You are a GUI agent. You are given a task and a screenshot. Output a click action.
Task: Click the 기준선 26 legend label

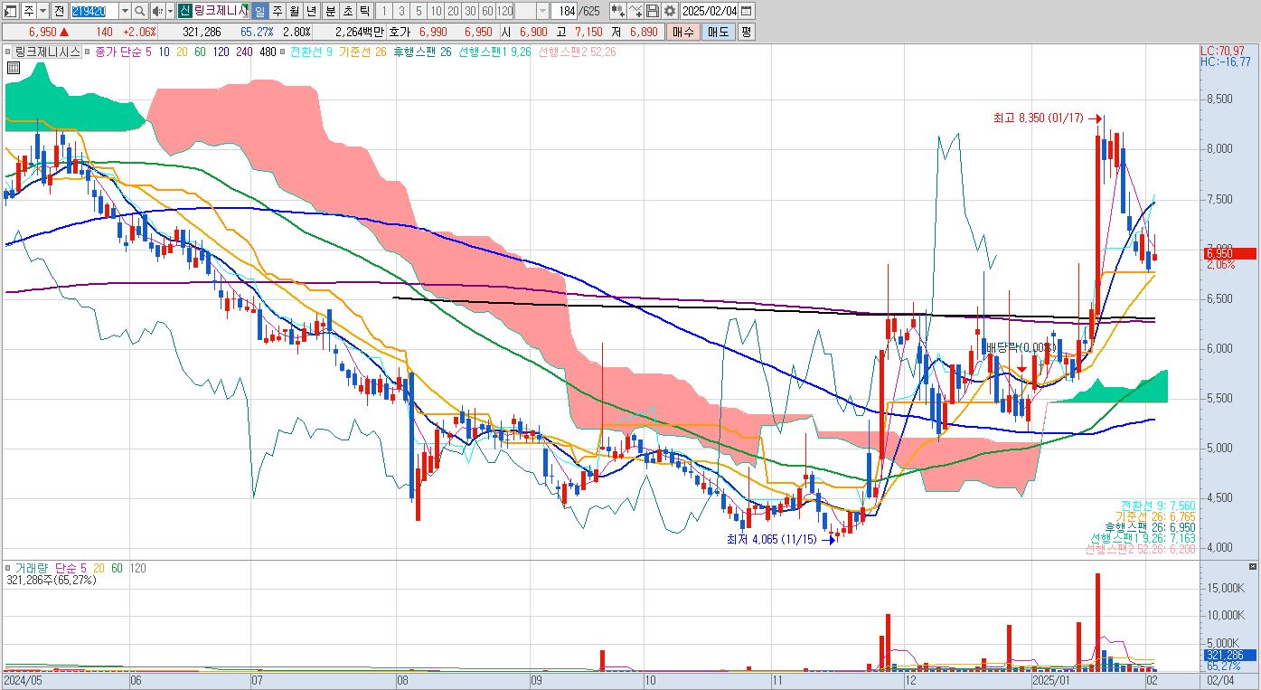coord(362,52)
